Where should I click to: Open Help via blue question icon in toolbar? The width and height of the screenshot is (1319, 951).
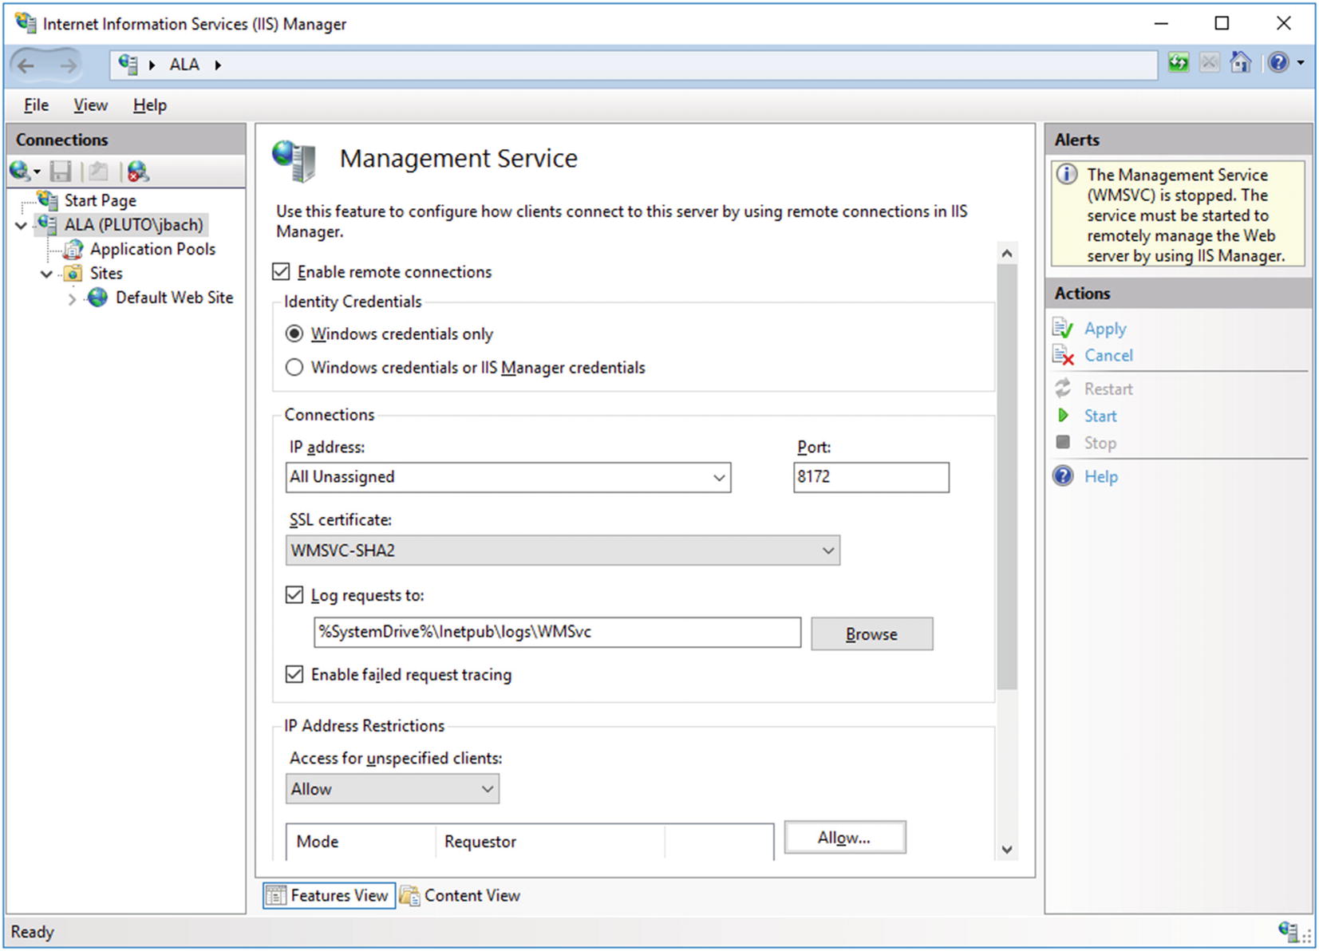pyautogui.click(x=1278, y=63)
